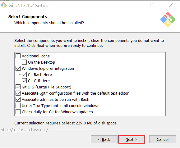Enable the Additional icons checkbox
This screenshot has height=148, width=180.
[18, 56]
